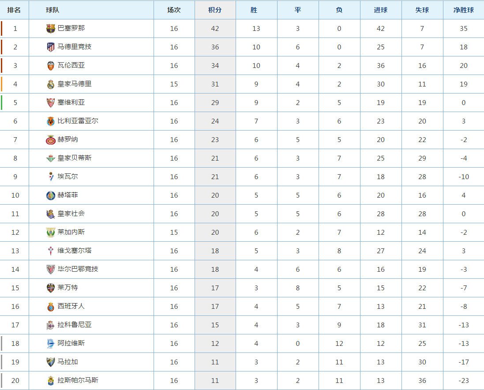Open team link 西班牙人
Image resolution: width=484 pixels, height=390 pixels.
71,306
